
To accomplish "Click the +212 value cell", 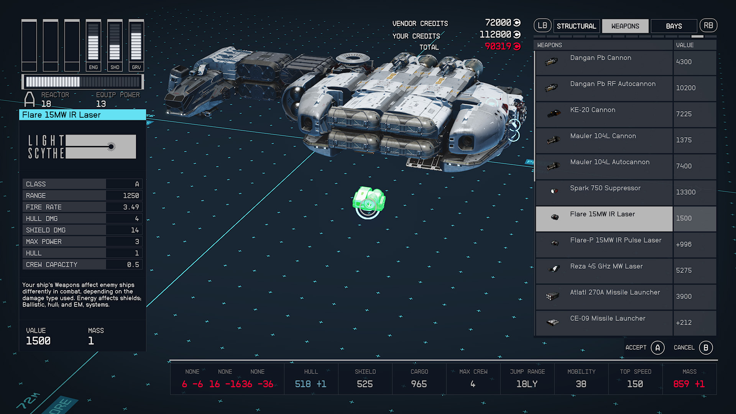I will (695, 323).
